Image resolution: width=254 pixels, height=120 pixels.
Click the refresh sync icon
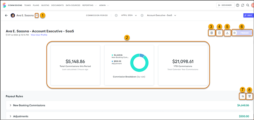(243, 5)
